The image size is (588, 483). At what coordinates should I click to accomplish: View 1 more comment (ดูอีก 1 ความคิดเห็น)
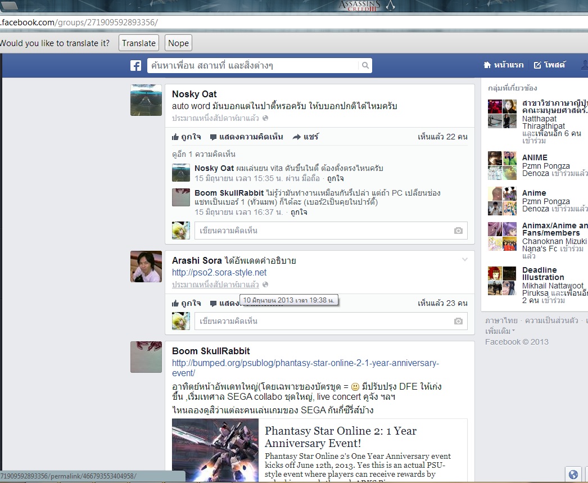[x=203, y=154]
